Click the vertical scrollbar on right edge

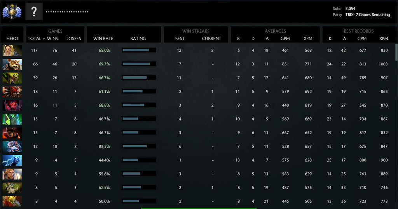[396, 53]
